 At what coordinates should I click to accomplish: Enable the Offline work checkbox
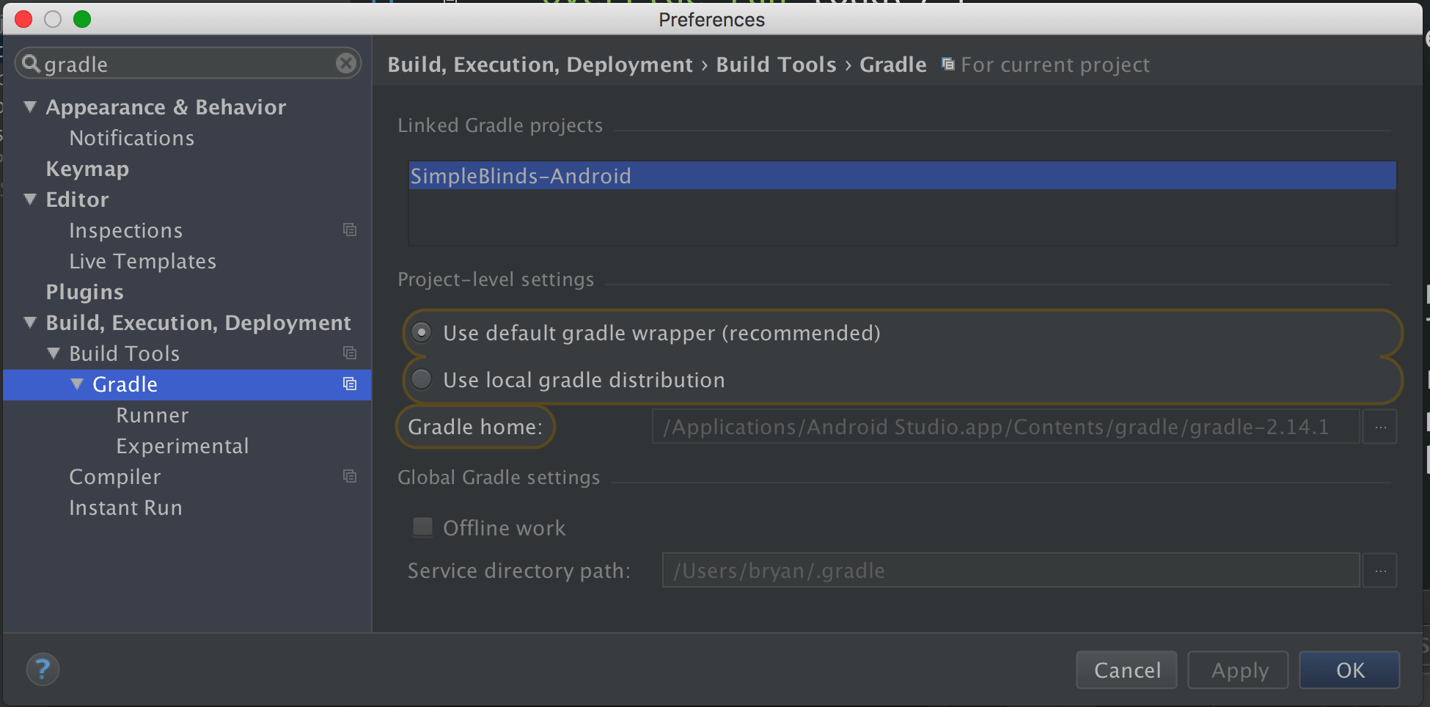(x=422, y=527)
